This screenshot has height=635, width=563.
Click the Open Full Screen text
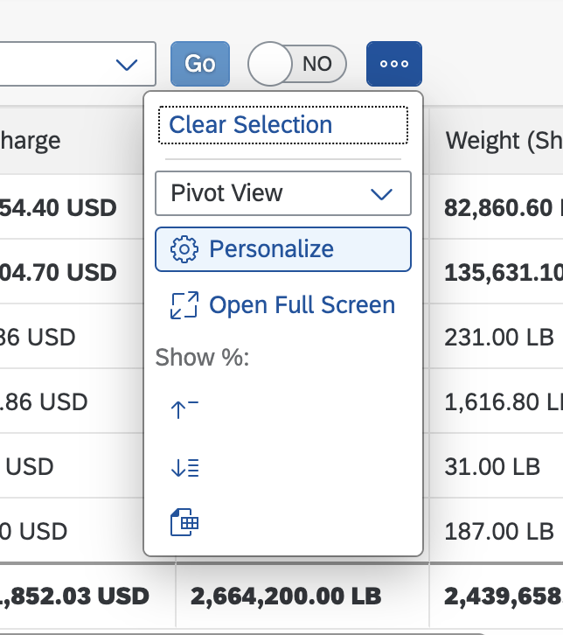coord(302,305)
